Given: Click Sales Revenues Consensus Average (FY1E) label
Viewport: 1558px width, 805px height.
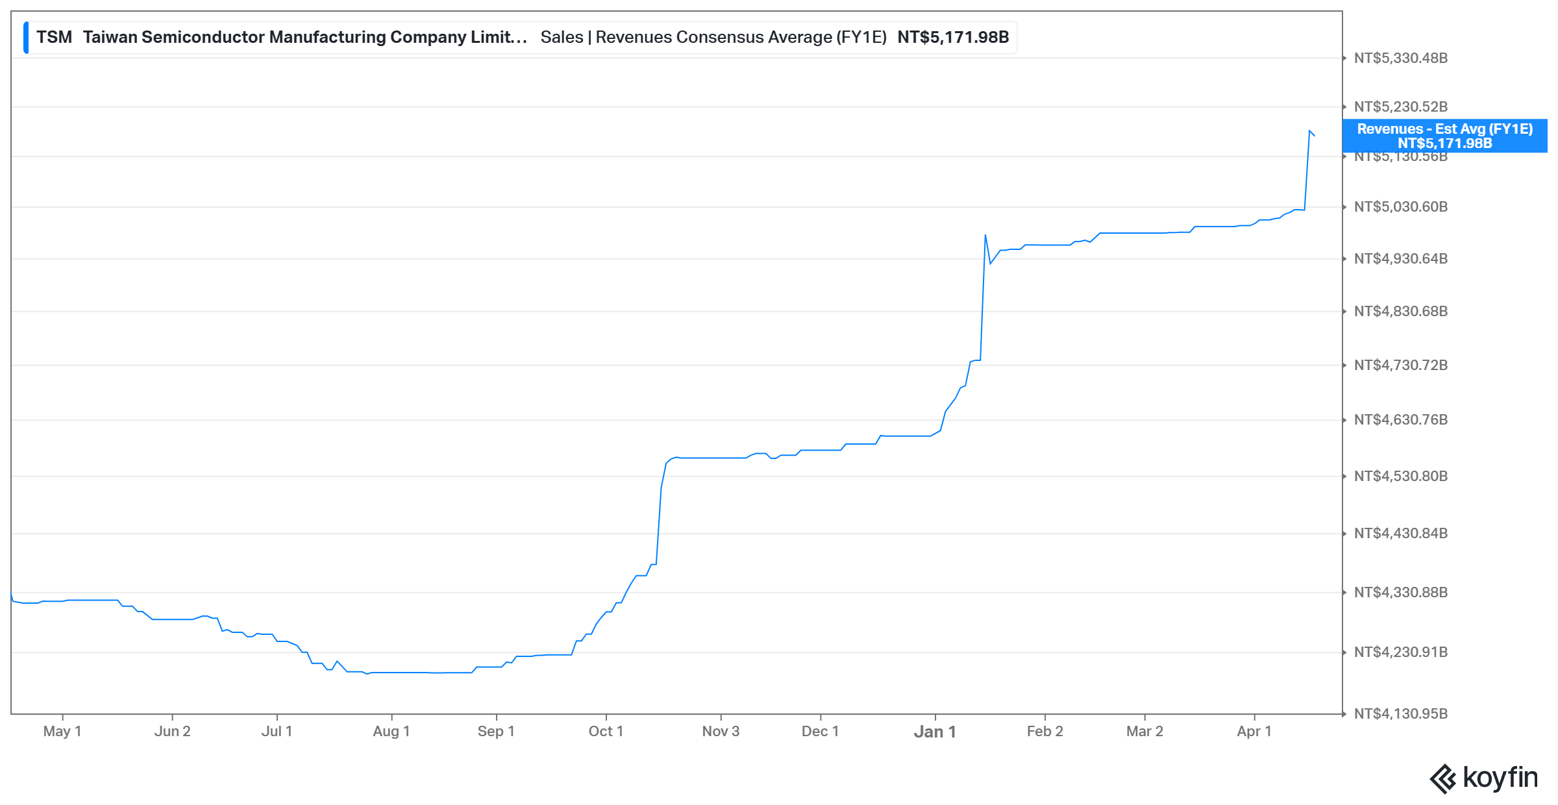Looking at the screenshot, I should pos(713,38).
